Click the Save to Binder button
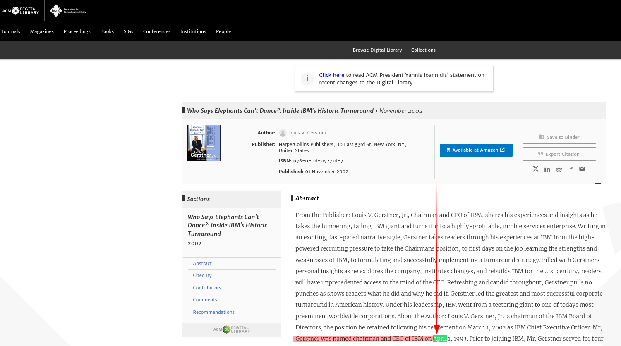The height and width of the screenshot is (346, 621). [559, 137]
